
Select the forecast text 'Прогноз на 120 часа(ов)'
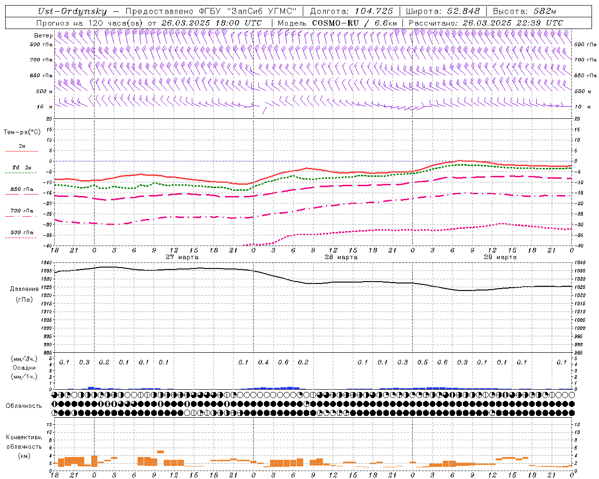(x=90, y=23)
